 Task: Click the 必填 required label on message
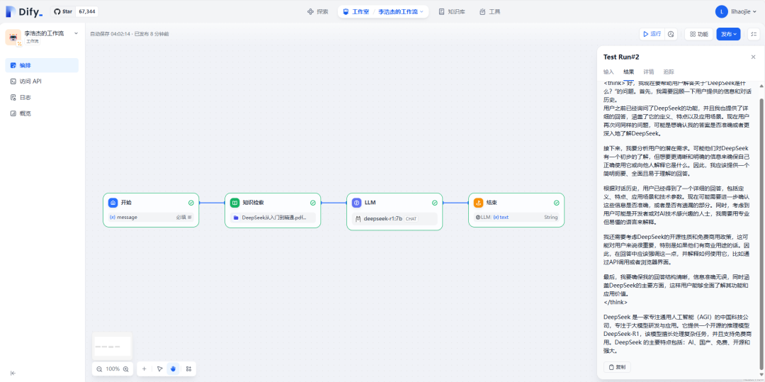[x=181, y=217]
